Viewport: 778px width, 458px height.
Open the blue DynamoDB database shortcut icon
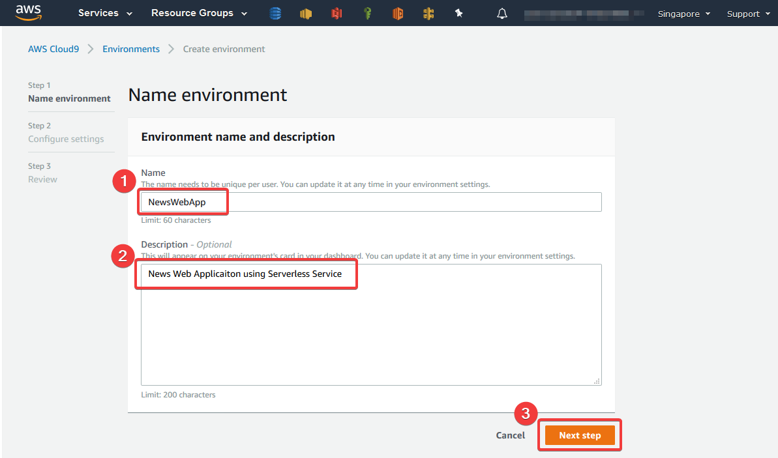[x=275, y=14]
